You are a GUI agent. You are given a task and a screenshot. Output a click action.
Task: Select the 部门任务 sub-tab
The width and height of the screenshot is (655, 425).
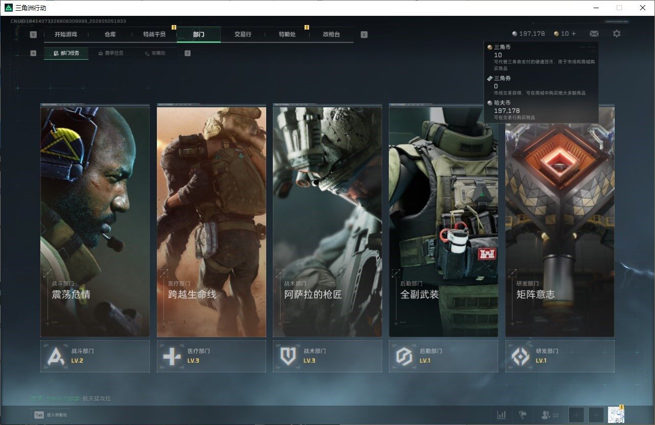[x=66, y=53]
